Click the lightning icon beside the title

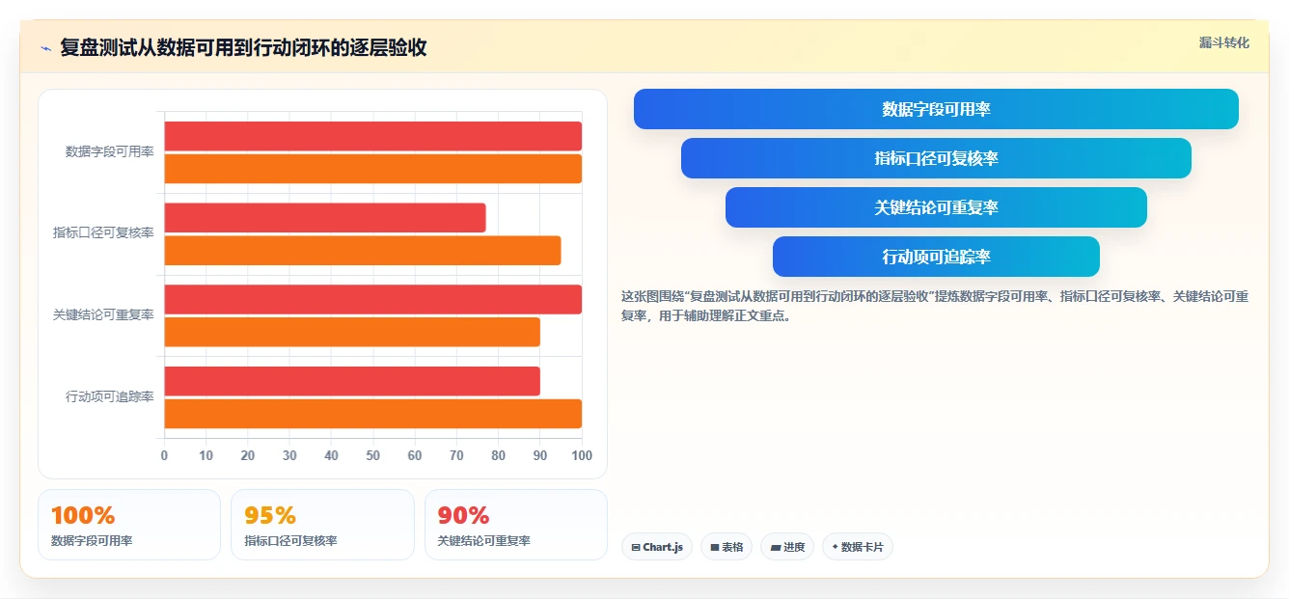[x=45, y=48]
